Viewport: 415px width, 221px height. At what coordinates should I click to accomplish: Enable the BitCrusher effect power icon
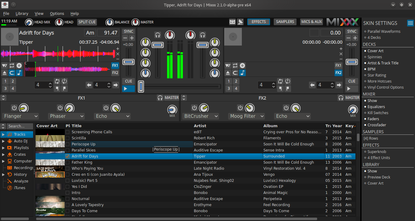(195, 108)
